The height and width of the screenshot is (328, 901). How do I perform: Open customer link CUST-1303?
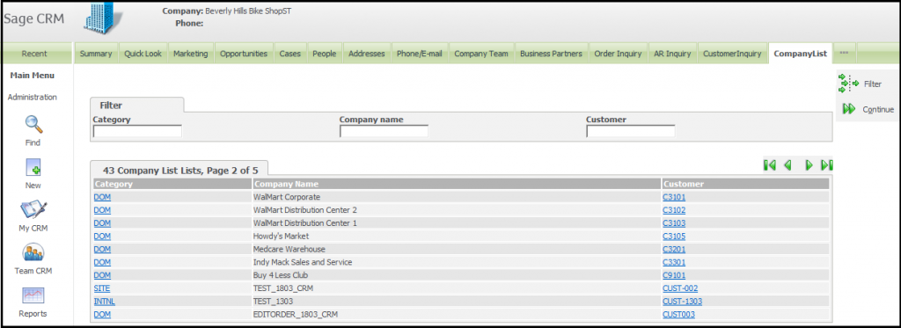click(x=682, y=302)
